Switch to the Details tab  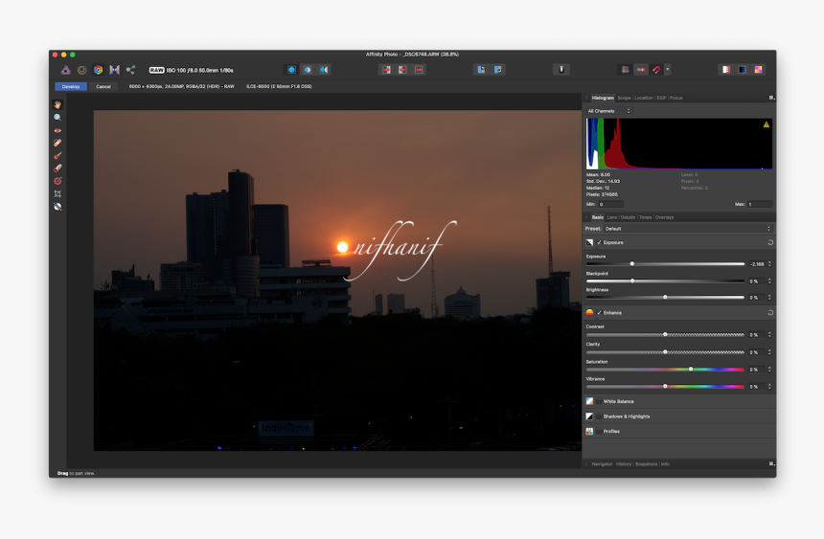(628, 217)
